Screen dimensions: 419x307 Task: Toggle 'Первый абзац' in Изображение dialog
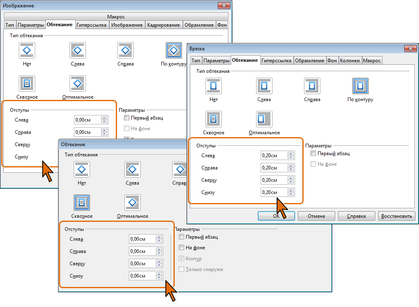(127, 117)
